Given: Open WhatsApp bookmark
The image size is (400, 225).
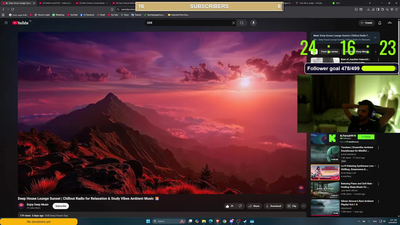Looking at the screenshot, I should click(58, 15).
